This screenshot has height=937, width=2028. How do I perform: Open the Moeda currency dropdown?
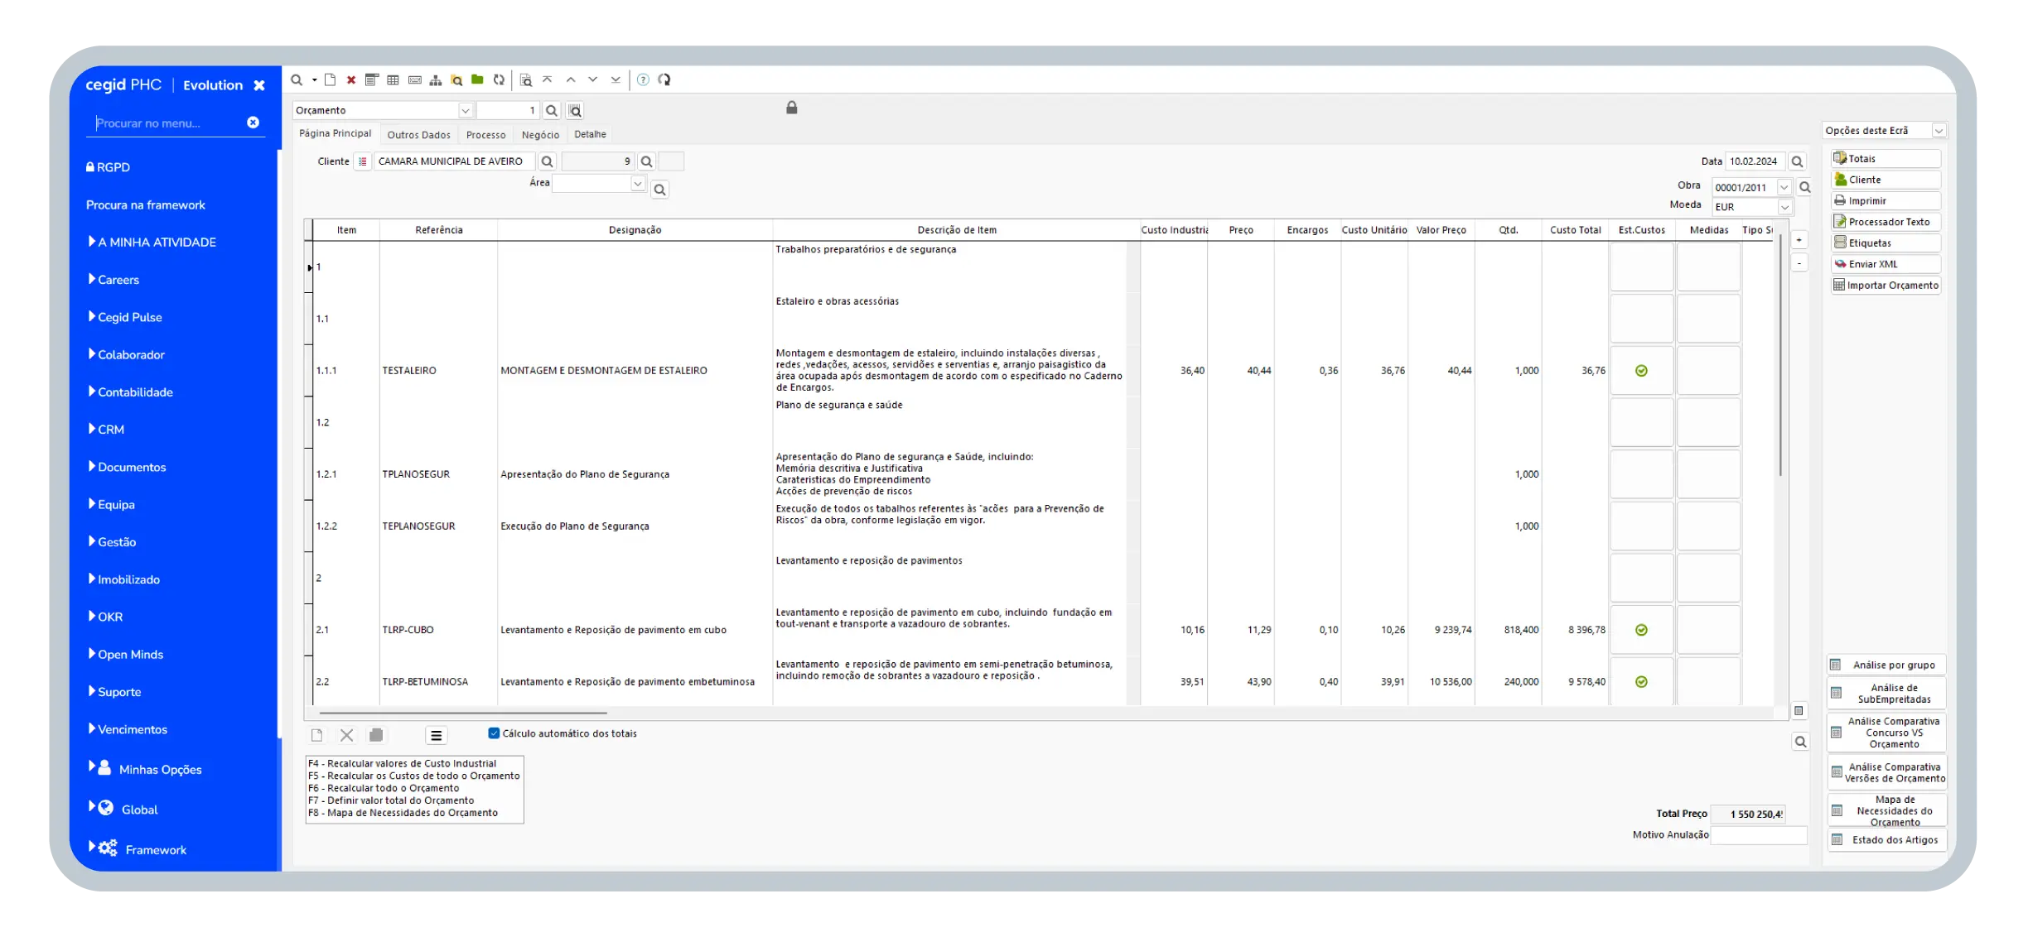point(1784,207)
